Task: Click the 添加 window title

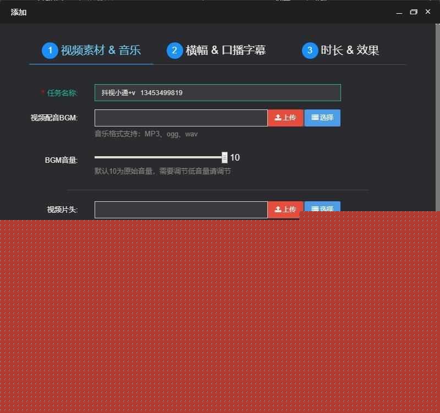Action: pos(17,12)
